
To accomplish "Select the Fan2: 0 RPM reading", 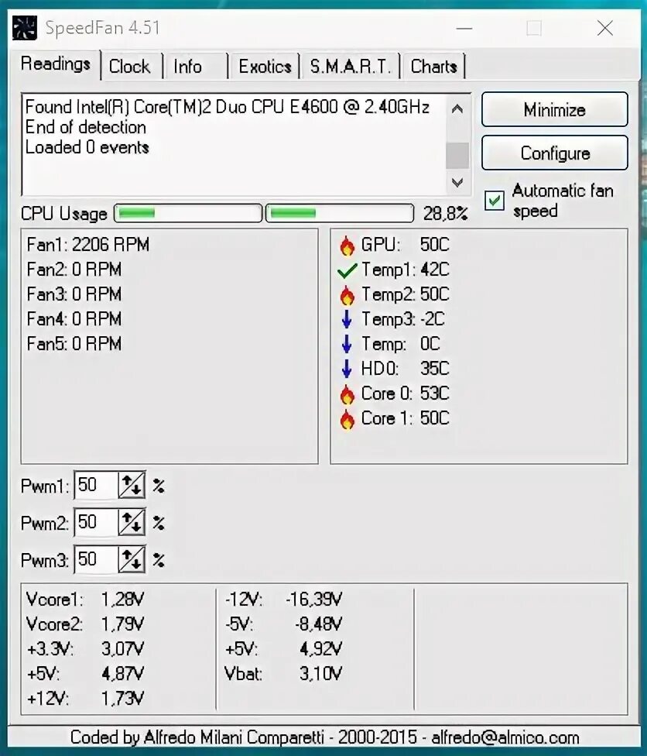I will 74,270.
